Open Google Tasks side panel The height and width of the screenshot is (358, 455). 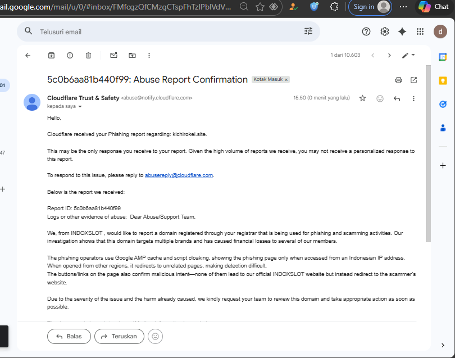click(443, 104)
